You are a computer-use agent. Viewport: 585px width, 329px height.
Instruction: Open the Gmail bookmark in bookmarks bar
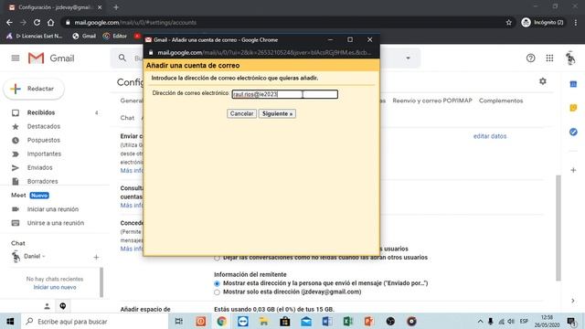coord(84,37)
